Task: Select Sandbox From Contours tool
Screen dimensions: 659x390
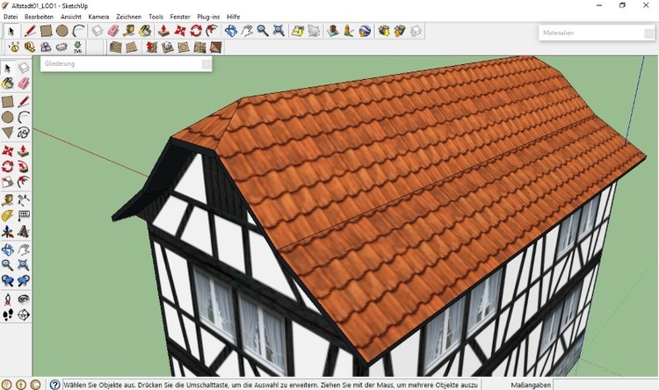Action: [x=115, y=47]
